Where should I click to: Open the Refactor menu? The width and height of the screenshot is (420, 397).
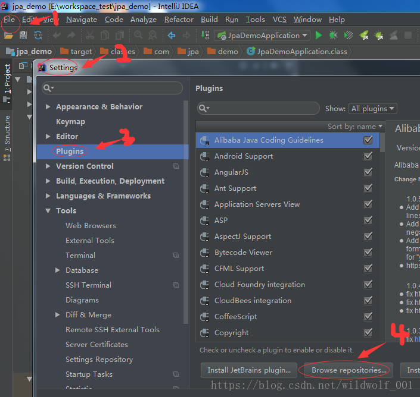[179, 20]
